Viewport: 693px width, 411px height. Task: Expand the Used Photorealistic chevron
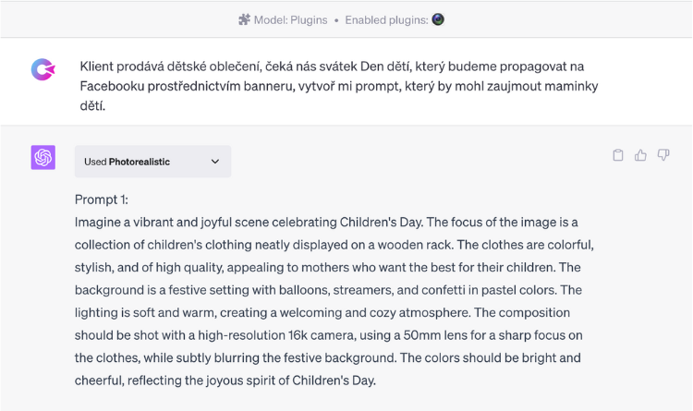[215, 162]
